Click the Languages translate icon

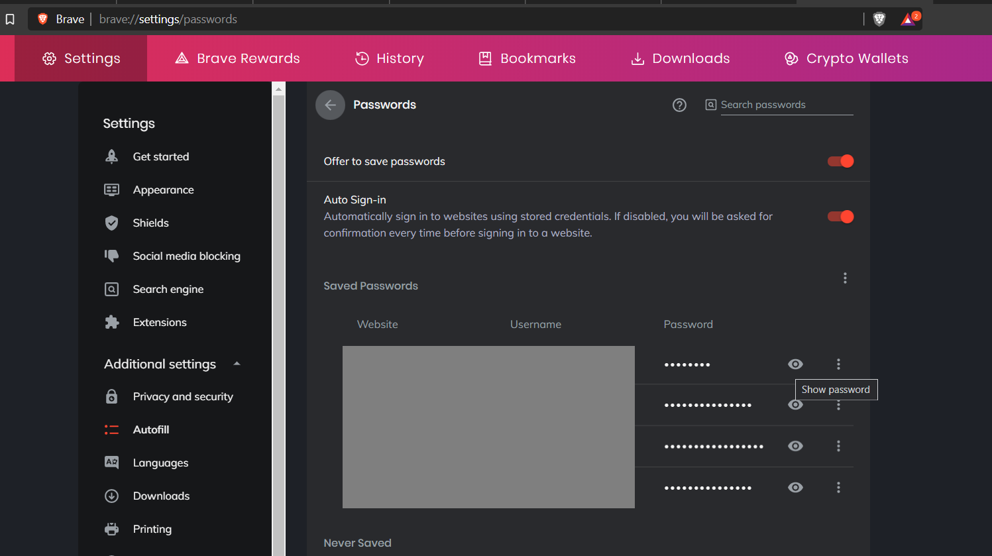pos(111,463)
